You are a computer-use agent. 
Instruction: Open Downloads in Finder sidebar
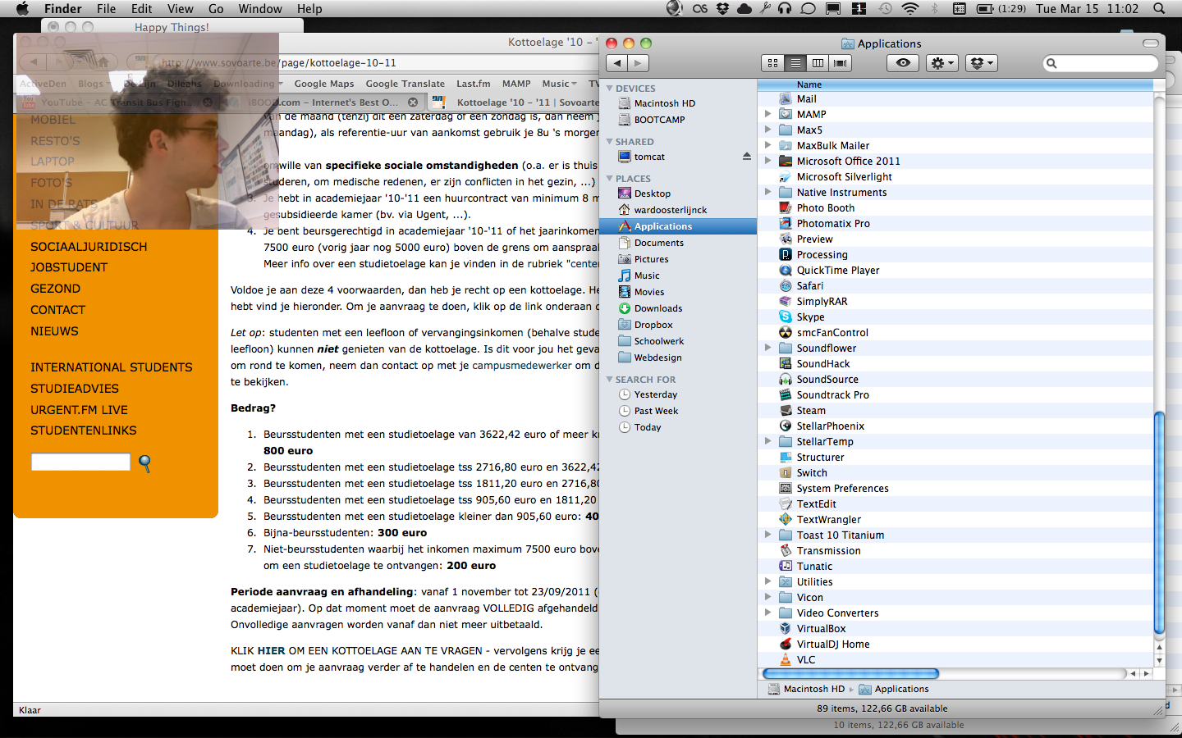pyautogui.click(x=657, y=308)
